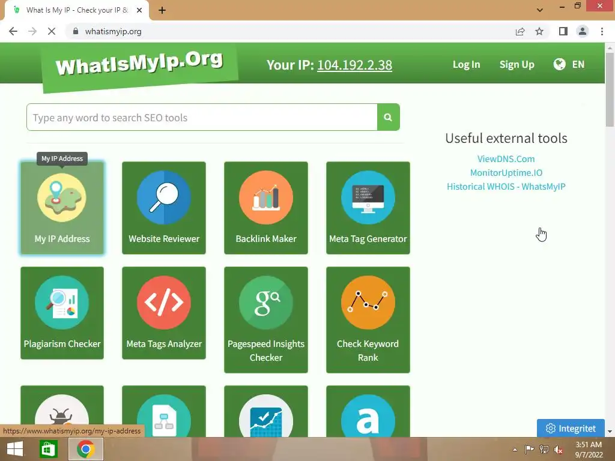Click the IP address 104.192.2.38 link
This screenshot has width=615, height=461.
point(354,65)
